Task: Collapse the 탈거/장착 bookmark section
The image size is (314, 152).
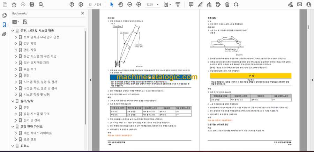Action: coord(13,101)
